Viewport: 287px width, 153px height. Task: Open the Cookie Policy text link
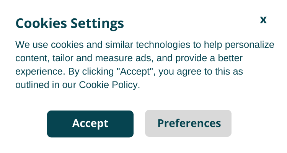click(109, 85)
